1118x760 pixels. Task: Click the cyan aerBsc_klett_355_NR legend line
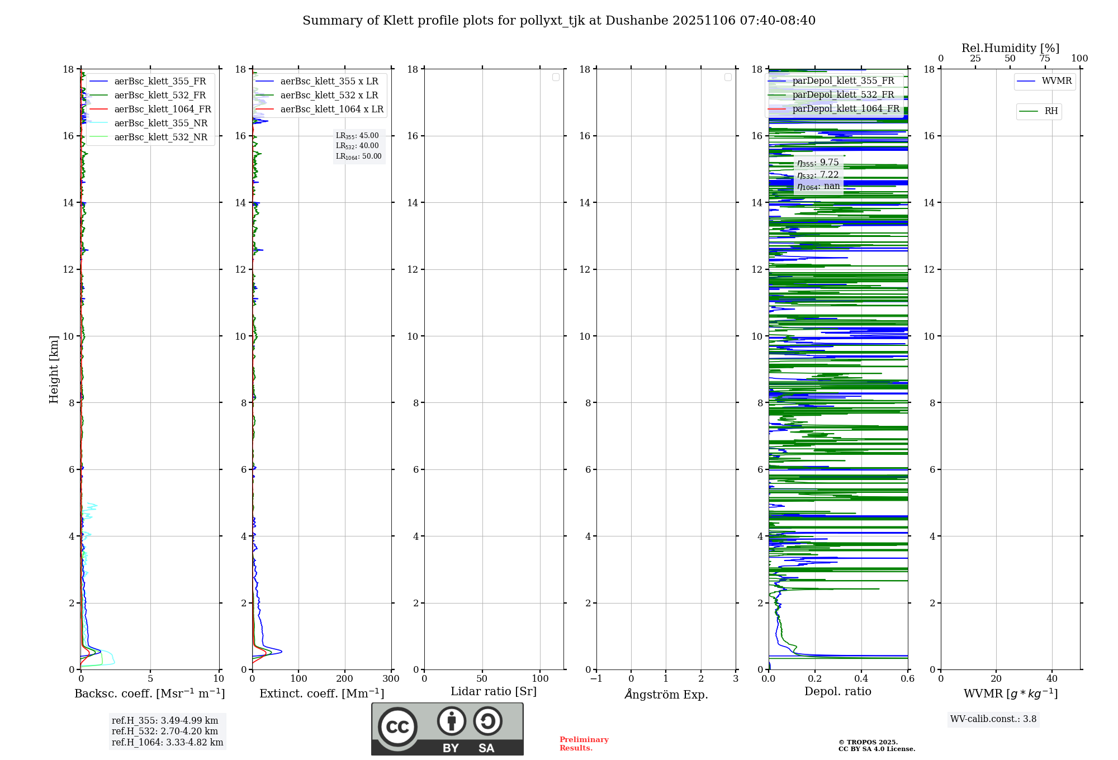(98, 123)
